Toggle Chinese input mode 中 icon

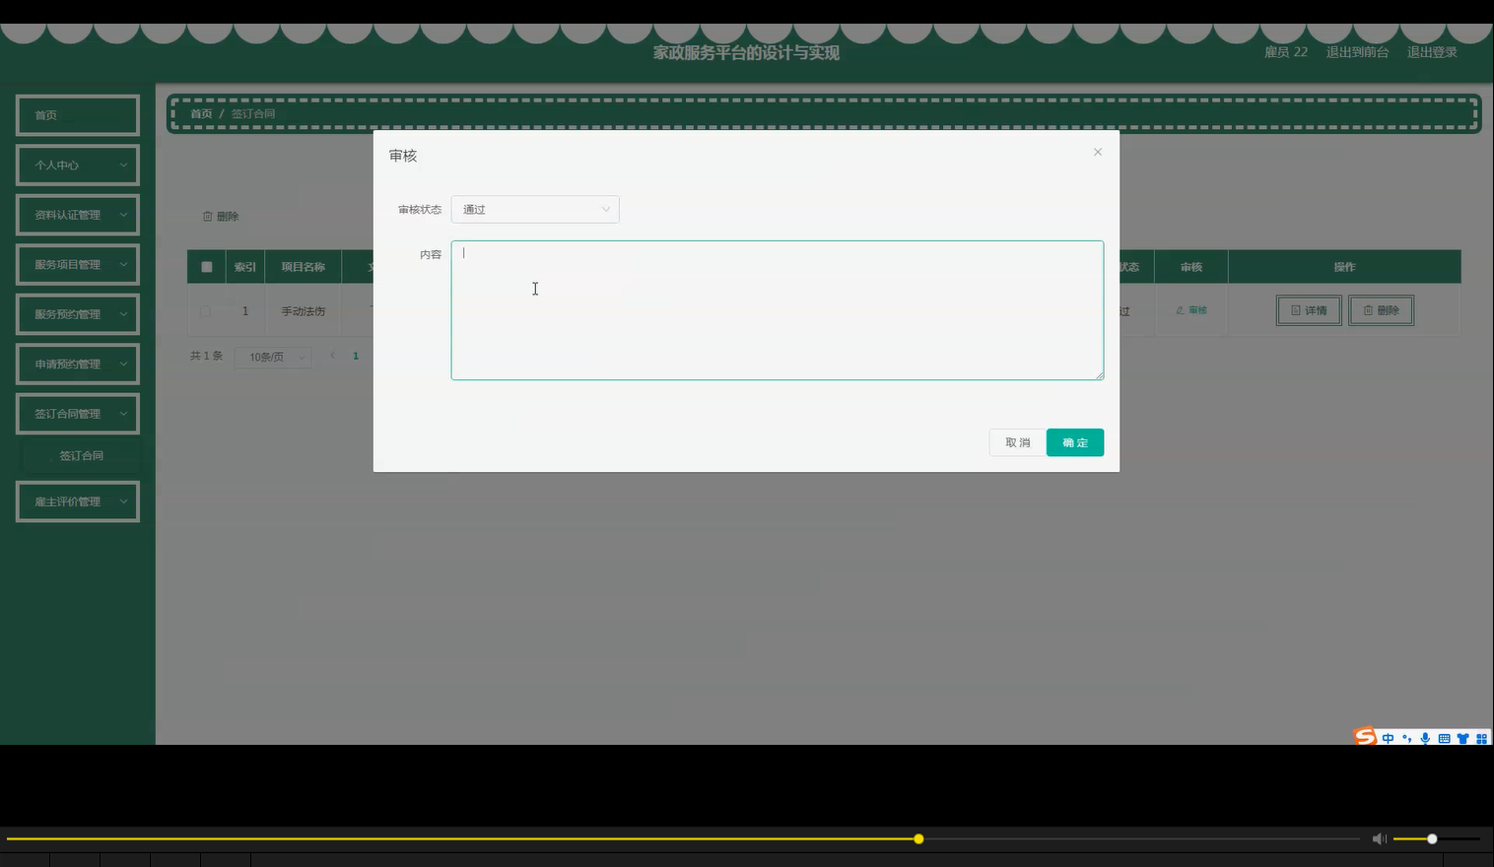tap(1388, 738)
